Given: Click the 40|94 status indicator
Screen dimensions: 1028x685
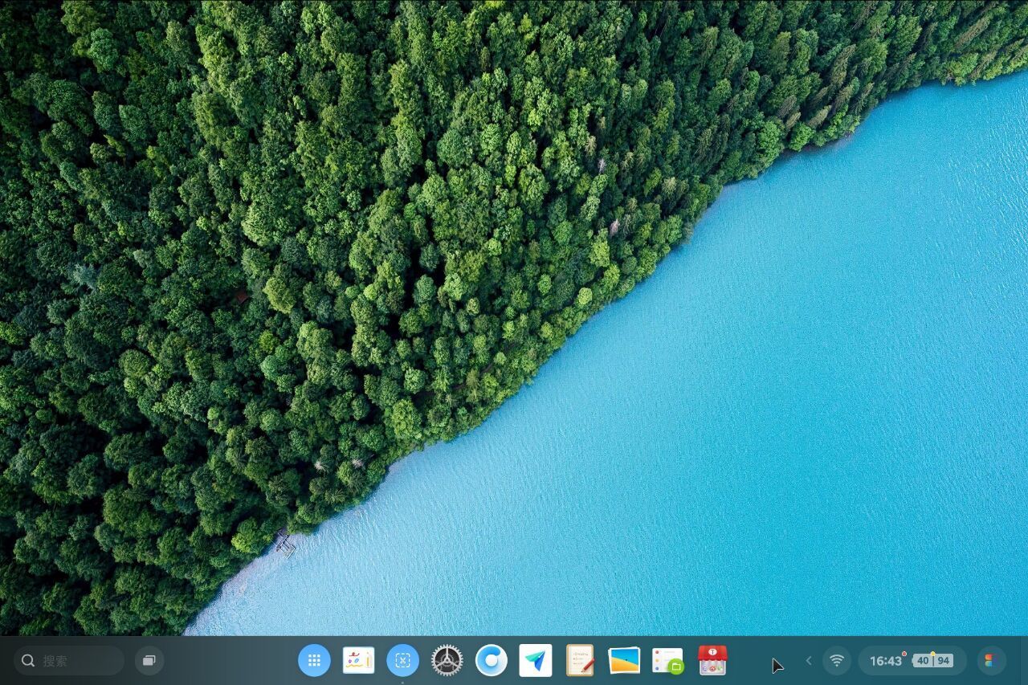Looking at the screenshot, I should tap(932, 661).
